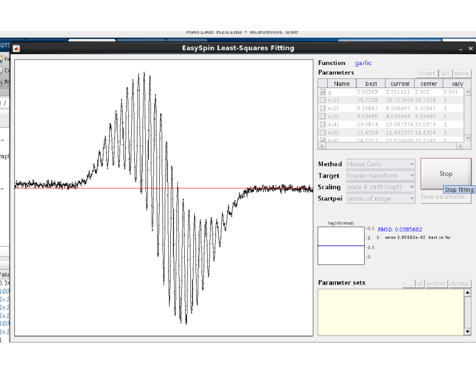Viewport: 476px width, 368px height.
Task: Click the Name column header
Action: (x=342, y=83)
